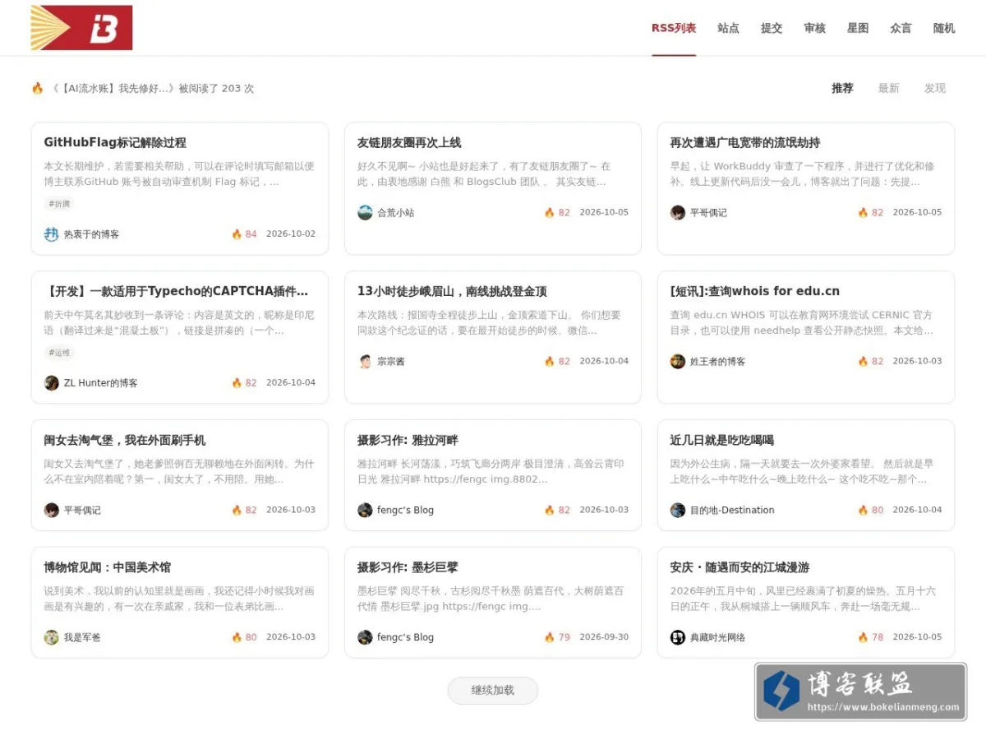This screenshot has height=740, width=986.
Task: Click the flame icon showing heat 79
Action: (550, 637)
